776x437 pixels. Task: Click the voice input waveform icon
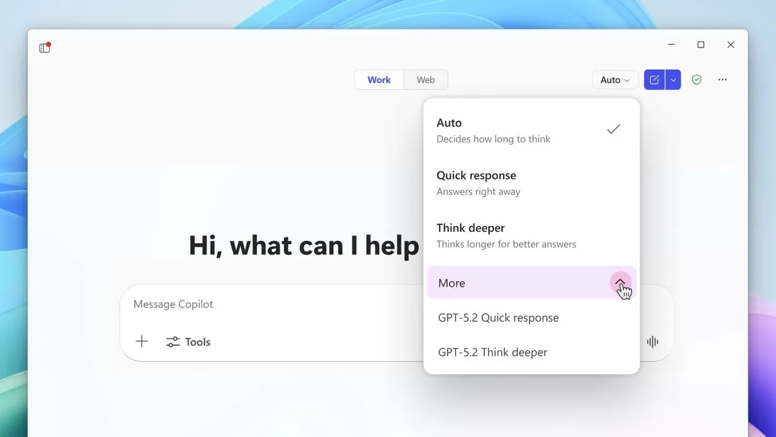pyautogui.click(x=653, y=341)
